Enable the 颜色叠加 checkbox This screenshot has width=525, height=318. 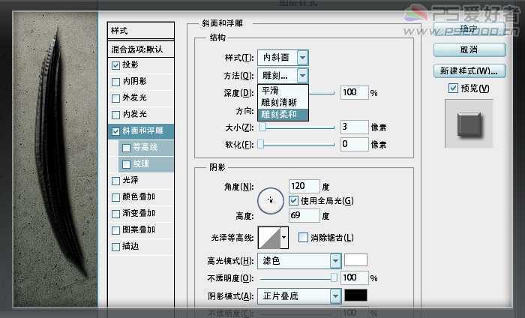115,197
